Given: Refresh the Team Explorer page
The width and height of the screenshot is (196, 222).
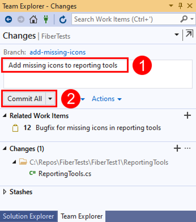Looking at the screenshot, I should 63,19.
